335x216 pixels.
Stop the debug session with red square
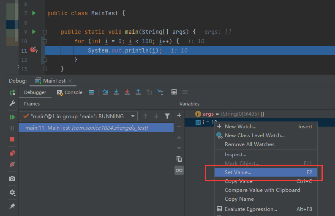(12, 139)
